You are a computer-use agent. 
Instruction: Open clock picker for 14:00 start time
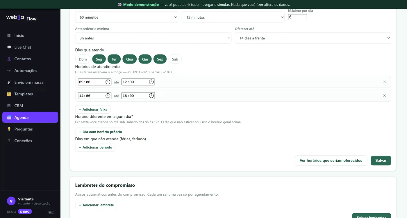tap(108, 96)
